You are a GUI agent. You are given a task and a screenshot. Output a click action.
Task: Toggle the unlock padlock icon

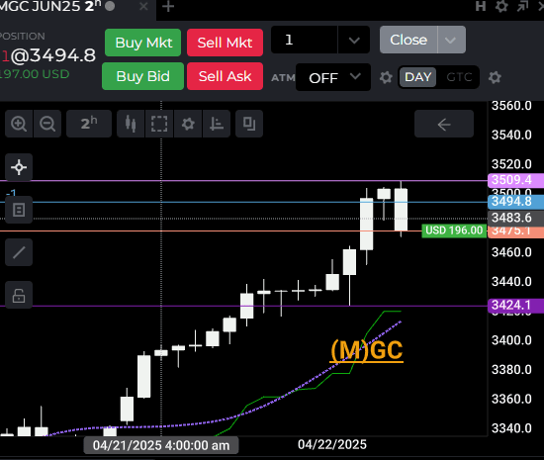[x=19, y=295]
